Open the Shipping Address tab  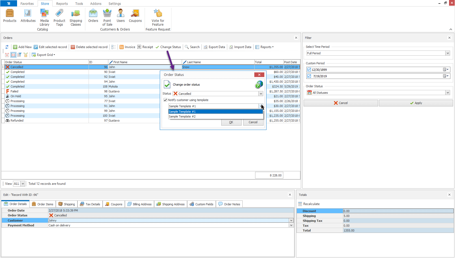click(x=171, y=204)
